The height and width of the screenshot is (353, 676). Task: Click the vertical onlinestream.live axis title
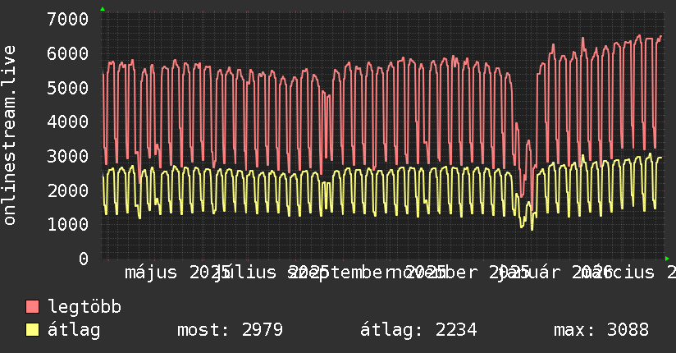9,135
